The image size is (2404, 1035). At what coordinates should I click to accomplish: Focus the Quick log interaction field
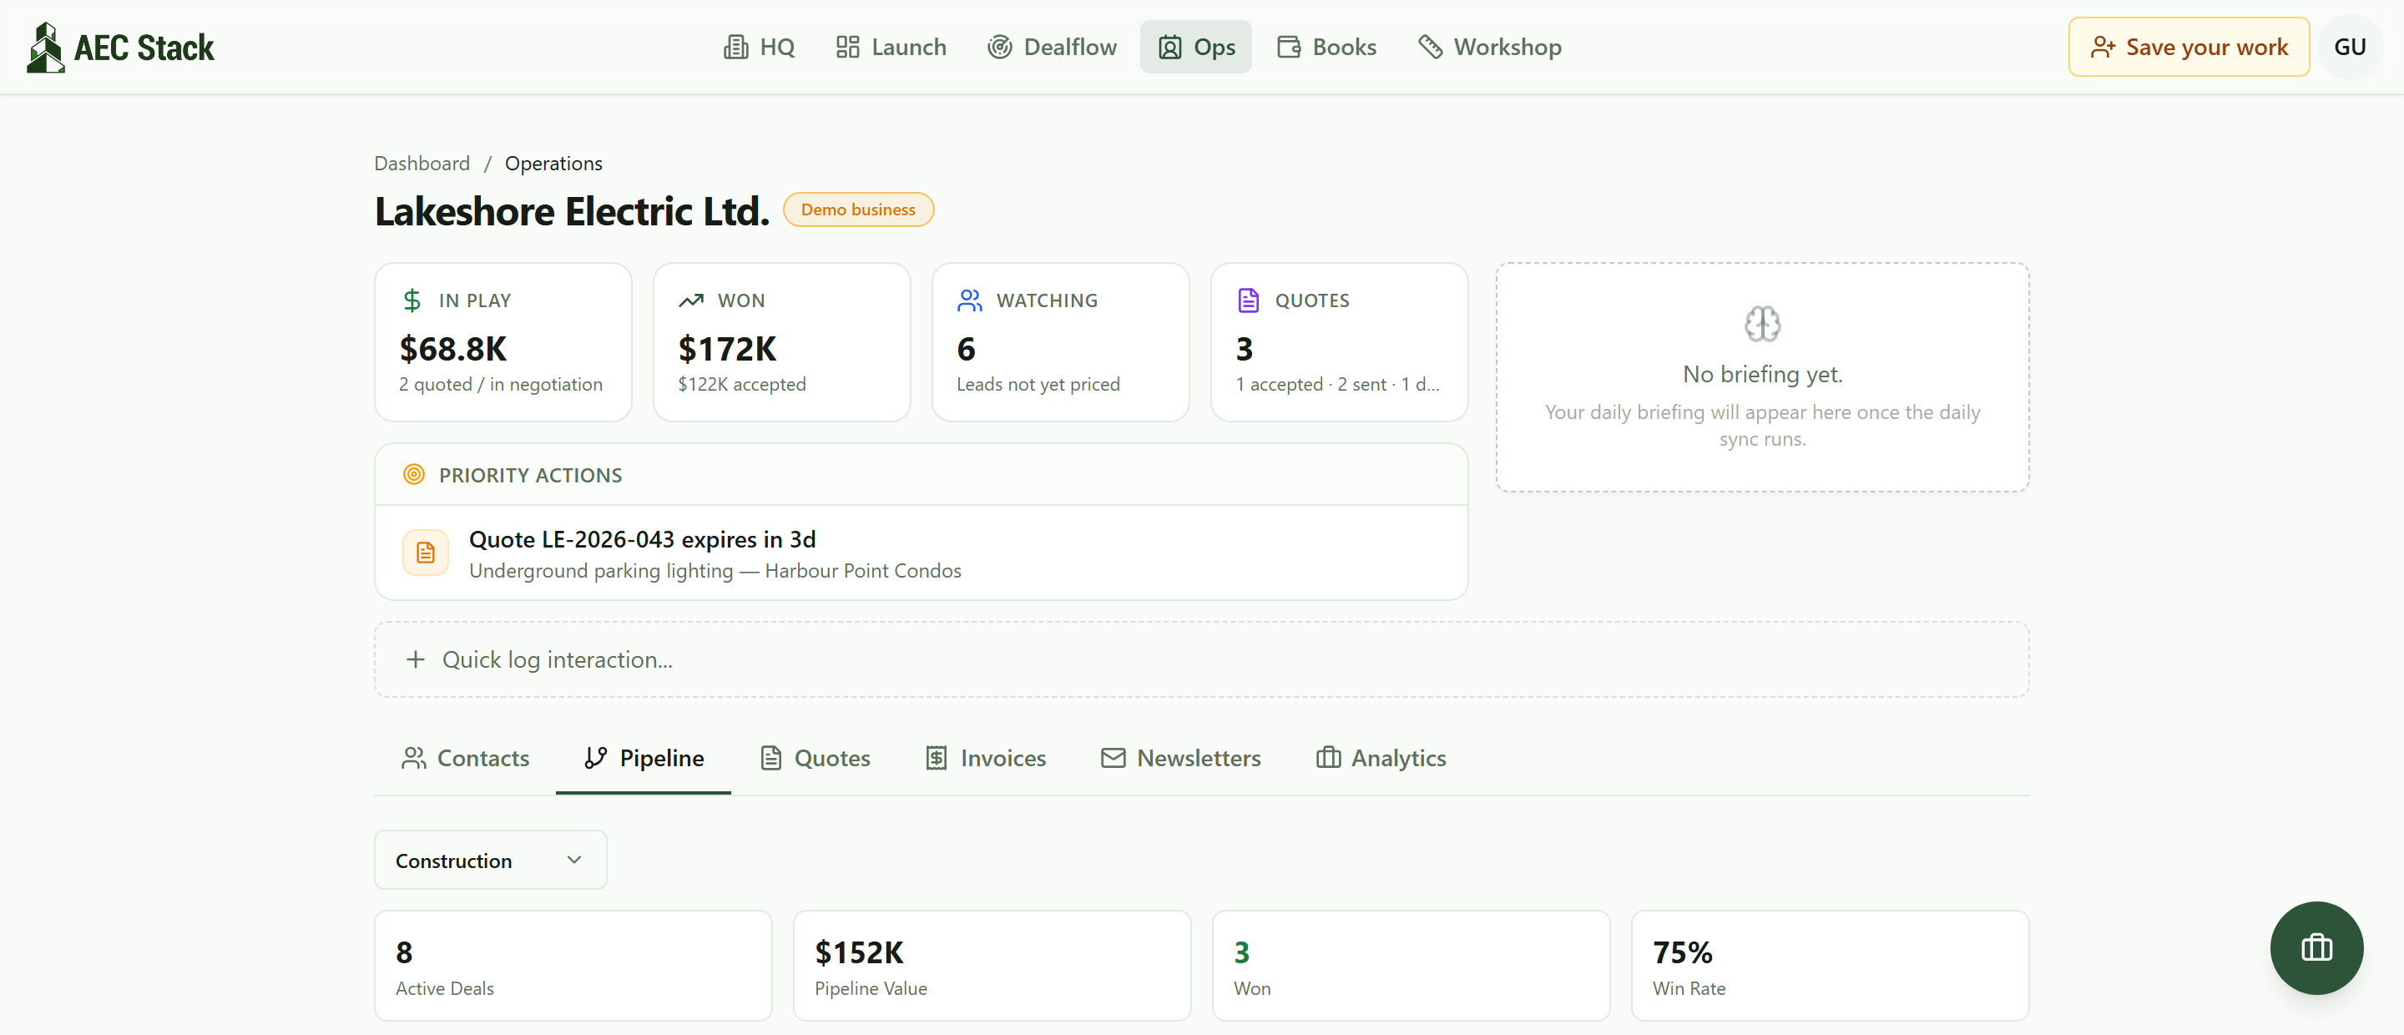[x=1201, y=660]
